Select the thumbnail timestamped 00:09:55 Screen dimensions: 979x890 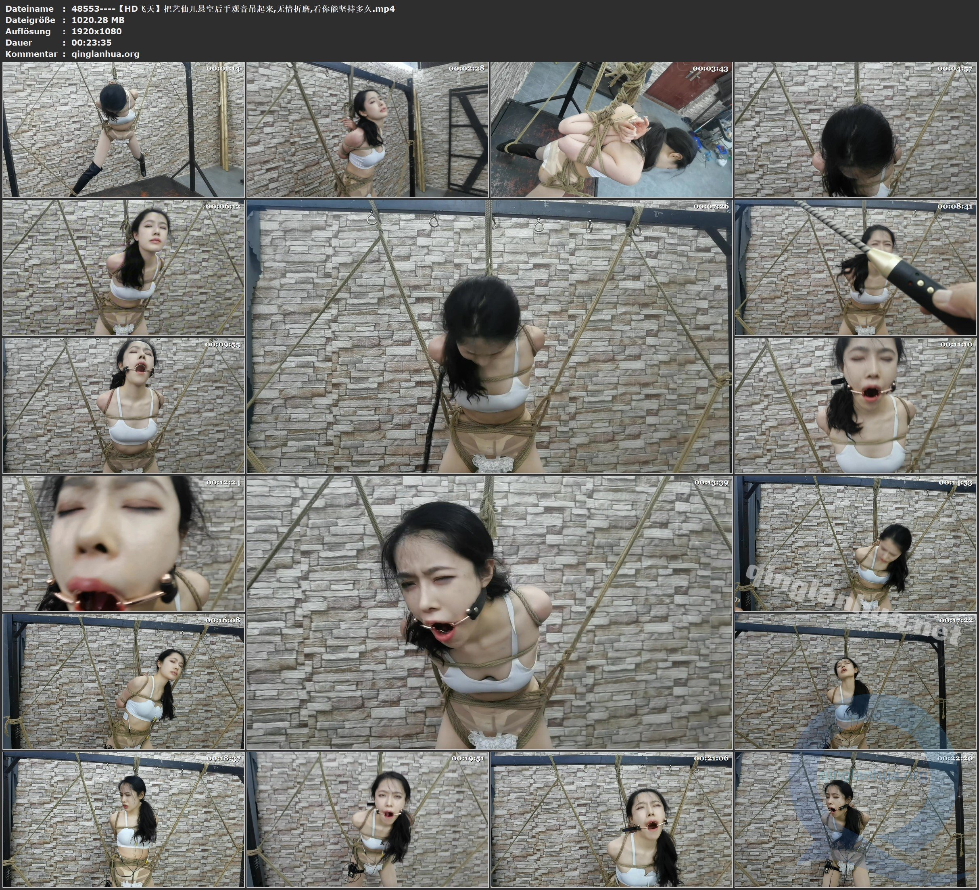[123, 405]
